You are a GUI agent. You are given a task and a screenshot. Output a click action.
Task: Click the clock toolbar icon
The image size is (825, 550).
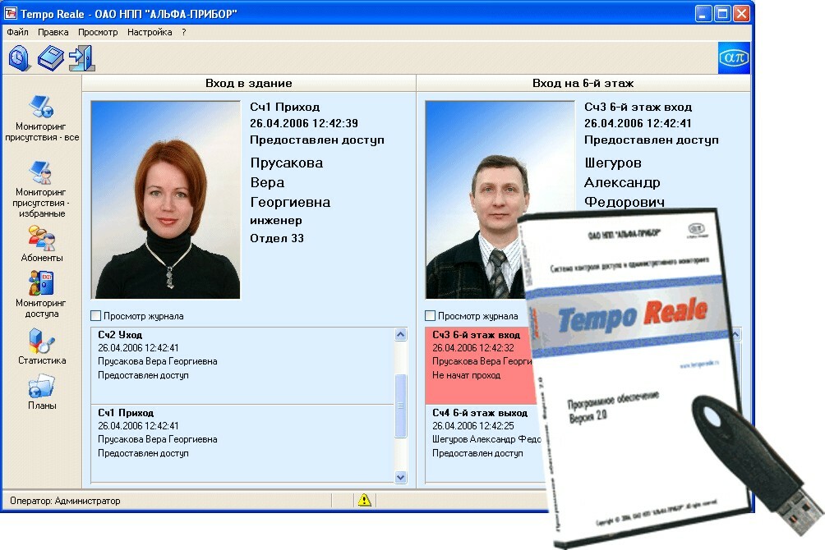coord(20,57)
